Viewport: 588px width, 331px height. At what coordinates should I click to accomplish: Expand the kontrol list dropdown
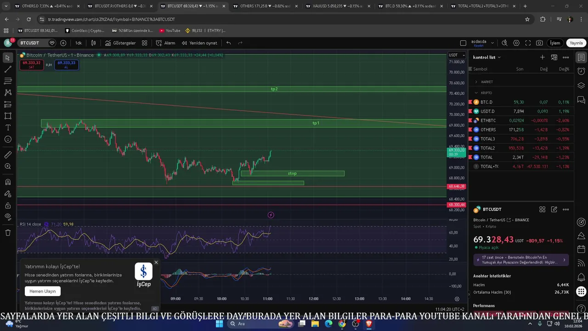[x=487, y=57]
